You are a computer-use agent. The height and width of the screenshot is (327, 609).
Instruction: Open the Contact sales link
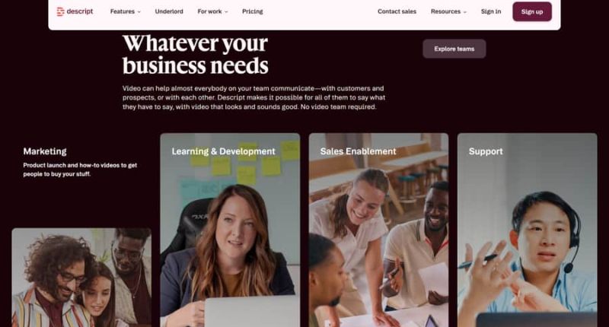click(397, 11)
